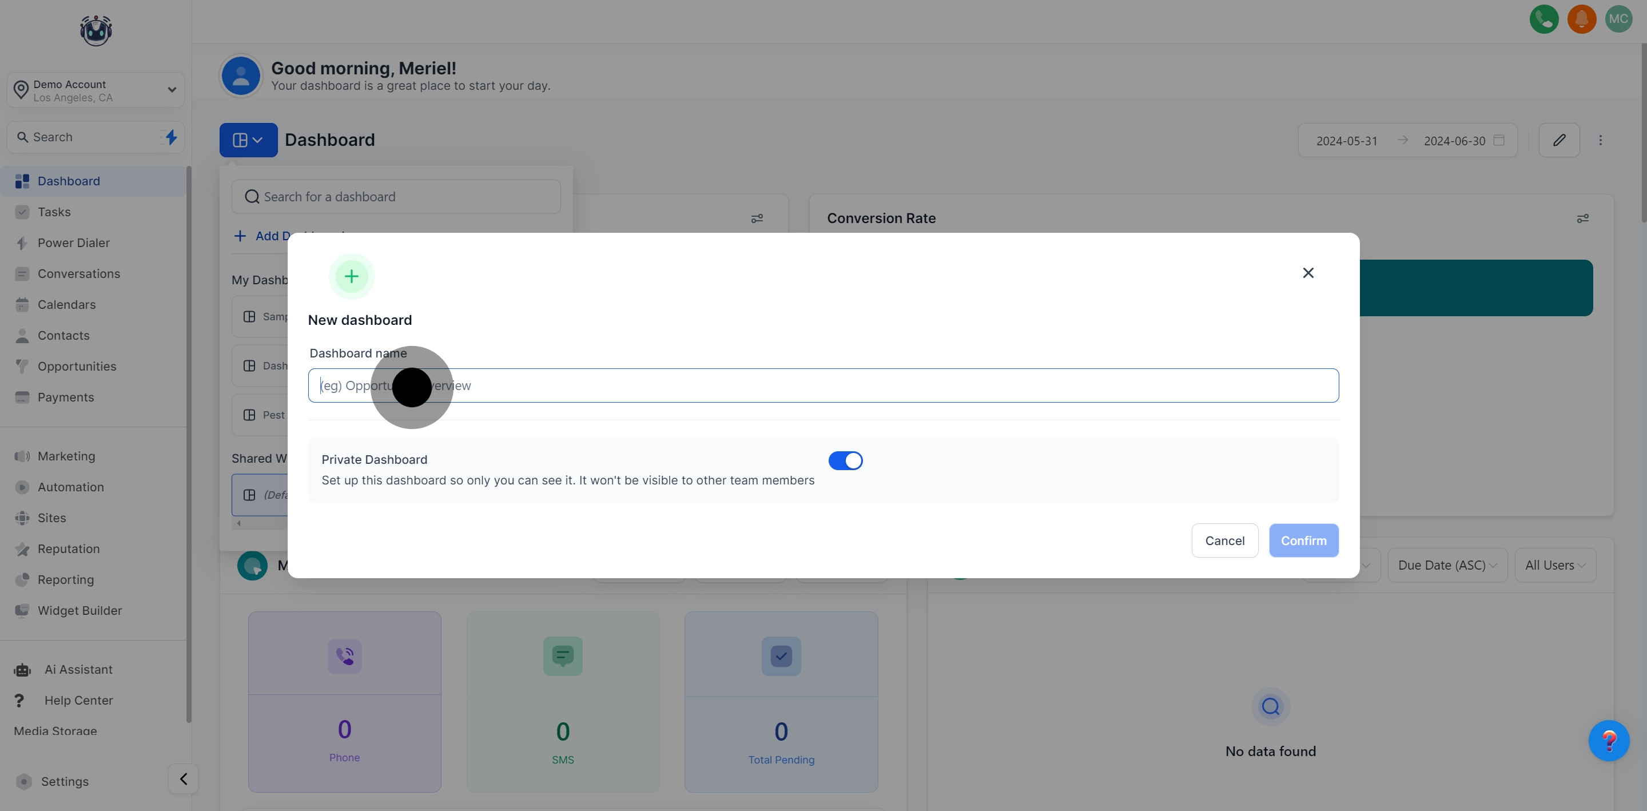The image size is (1647, 811).
Task: Click the blue help question bubble
Action: (1609, 741)
